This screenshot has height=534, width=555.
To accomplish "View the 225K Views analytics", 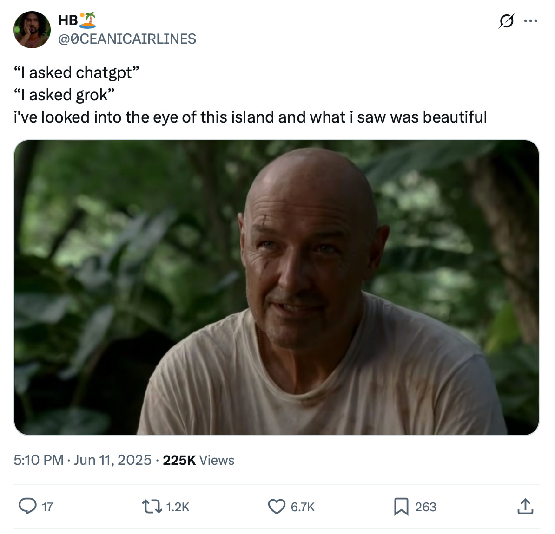I will [x=198, y=460].
